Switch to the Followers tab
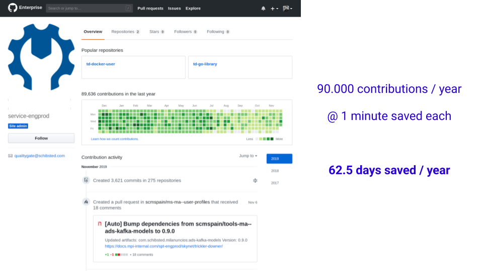The height and width of the screenshot is (271, 483). pyautogui.click(x=186, y=32)
